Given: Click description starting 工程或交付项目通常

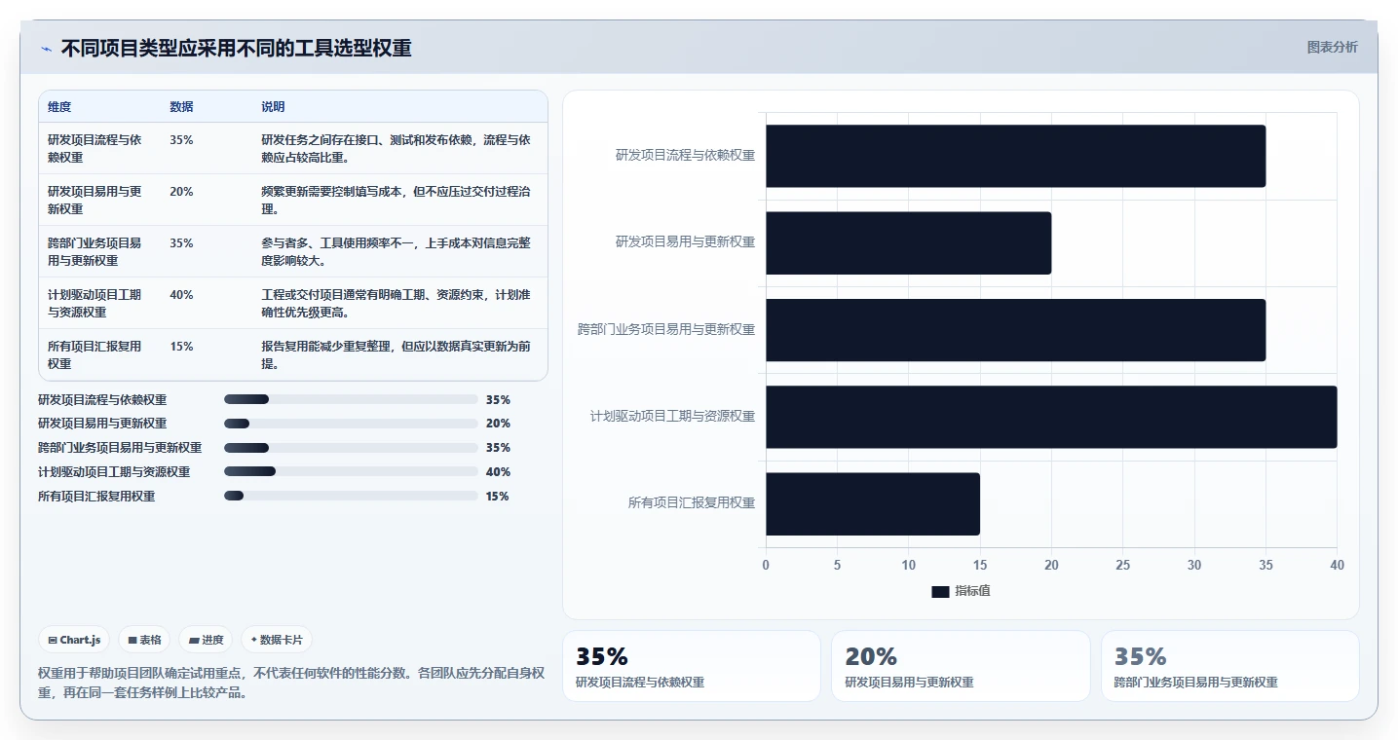Looking at the screenshot, I should (396, 303).
